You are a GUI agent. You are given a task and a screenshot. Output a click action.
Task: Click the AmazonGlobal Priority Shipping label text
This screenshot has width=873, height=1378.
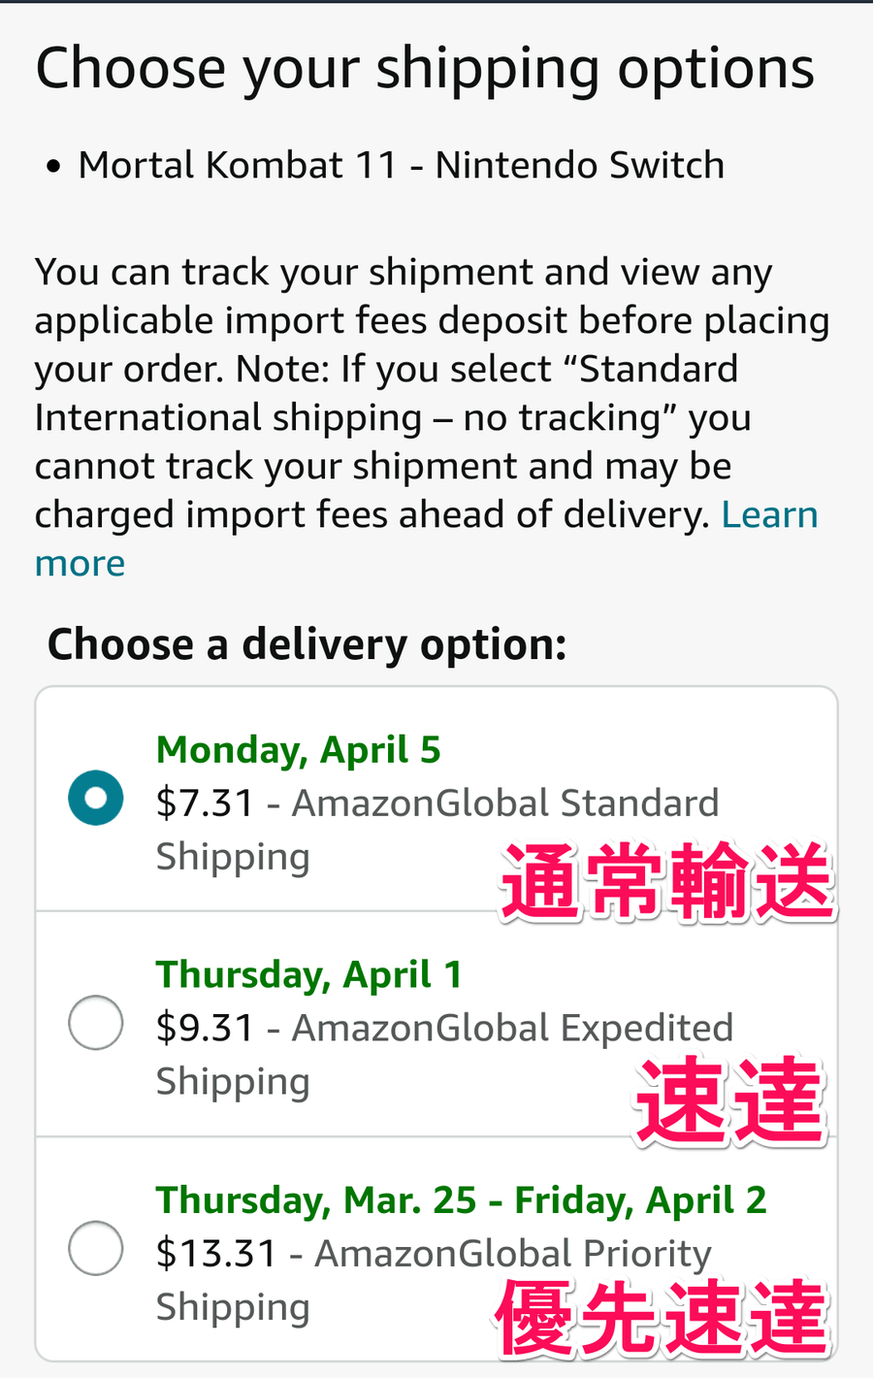pos(434,1280)
